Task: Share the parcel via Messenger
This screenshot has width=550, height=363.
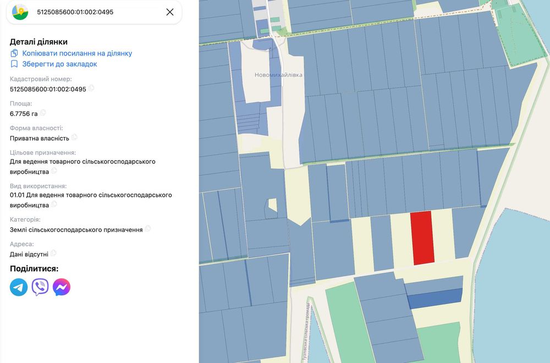Action: pos(62,287)
